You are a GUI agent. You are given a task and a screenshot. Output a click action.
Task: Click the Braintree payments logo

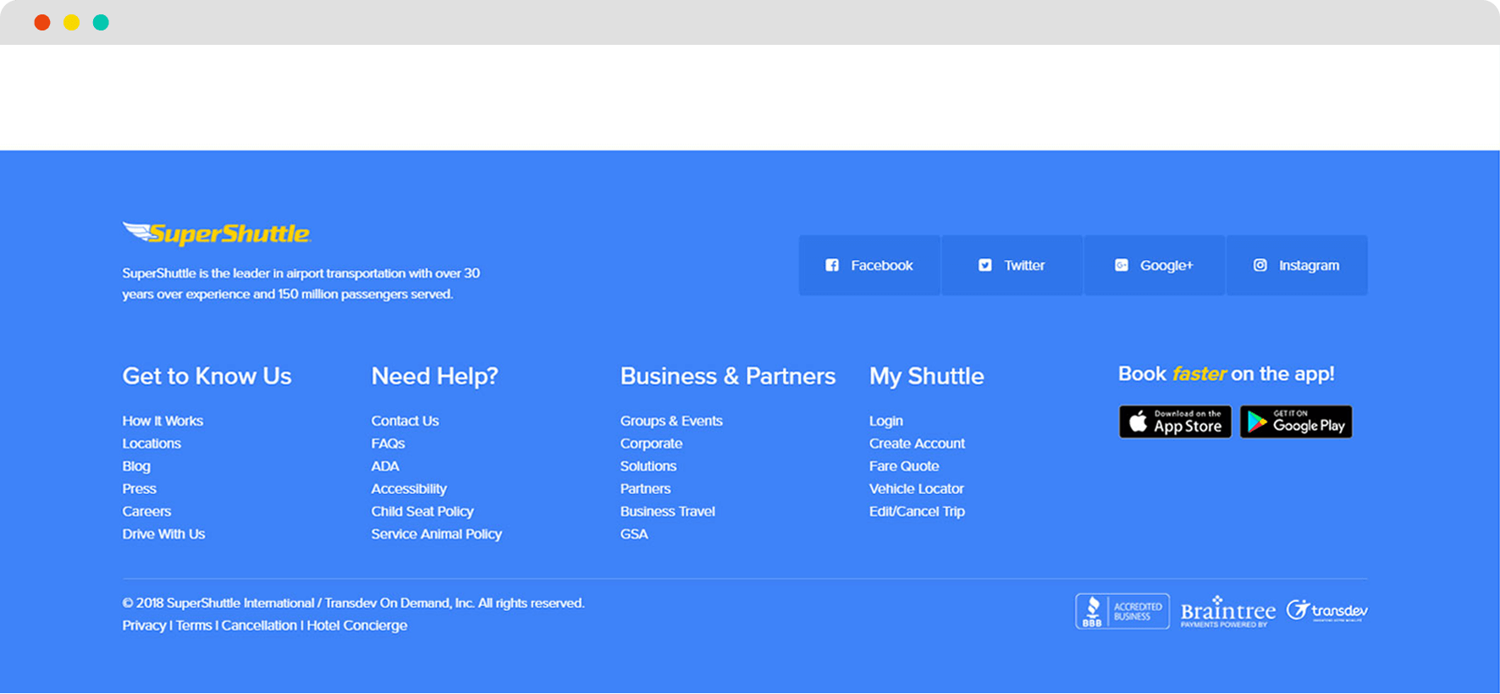[1228, 612]
